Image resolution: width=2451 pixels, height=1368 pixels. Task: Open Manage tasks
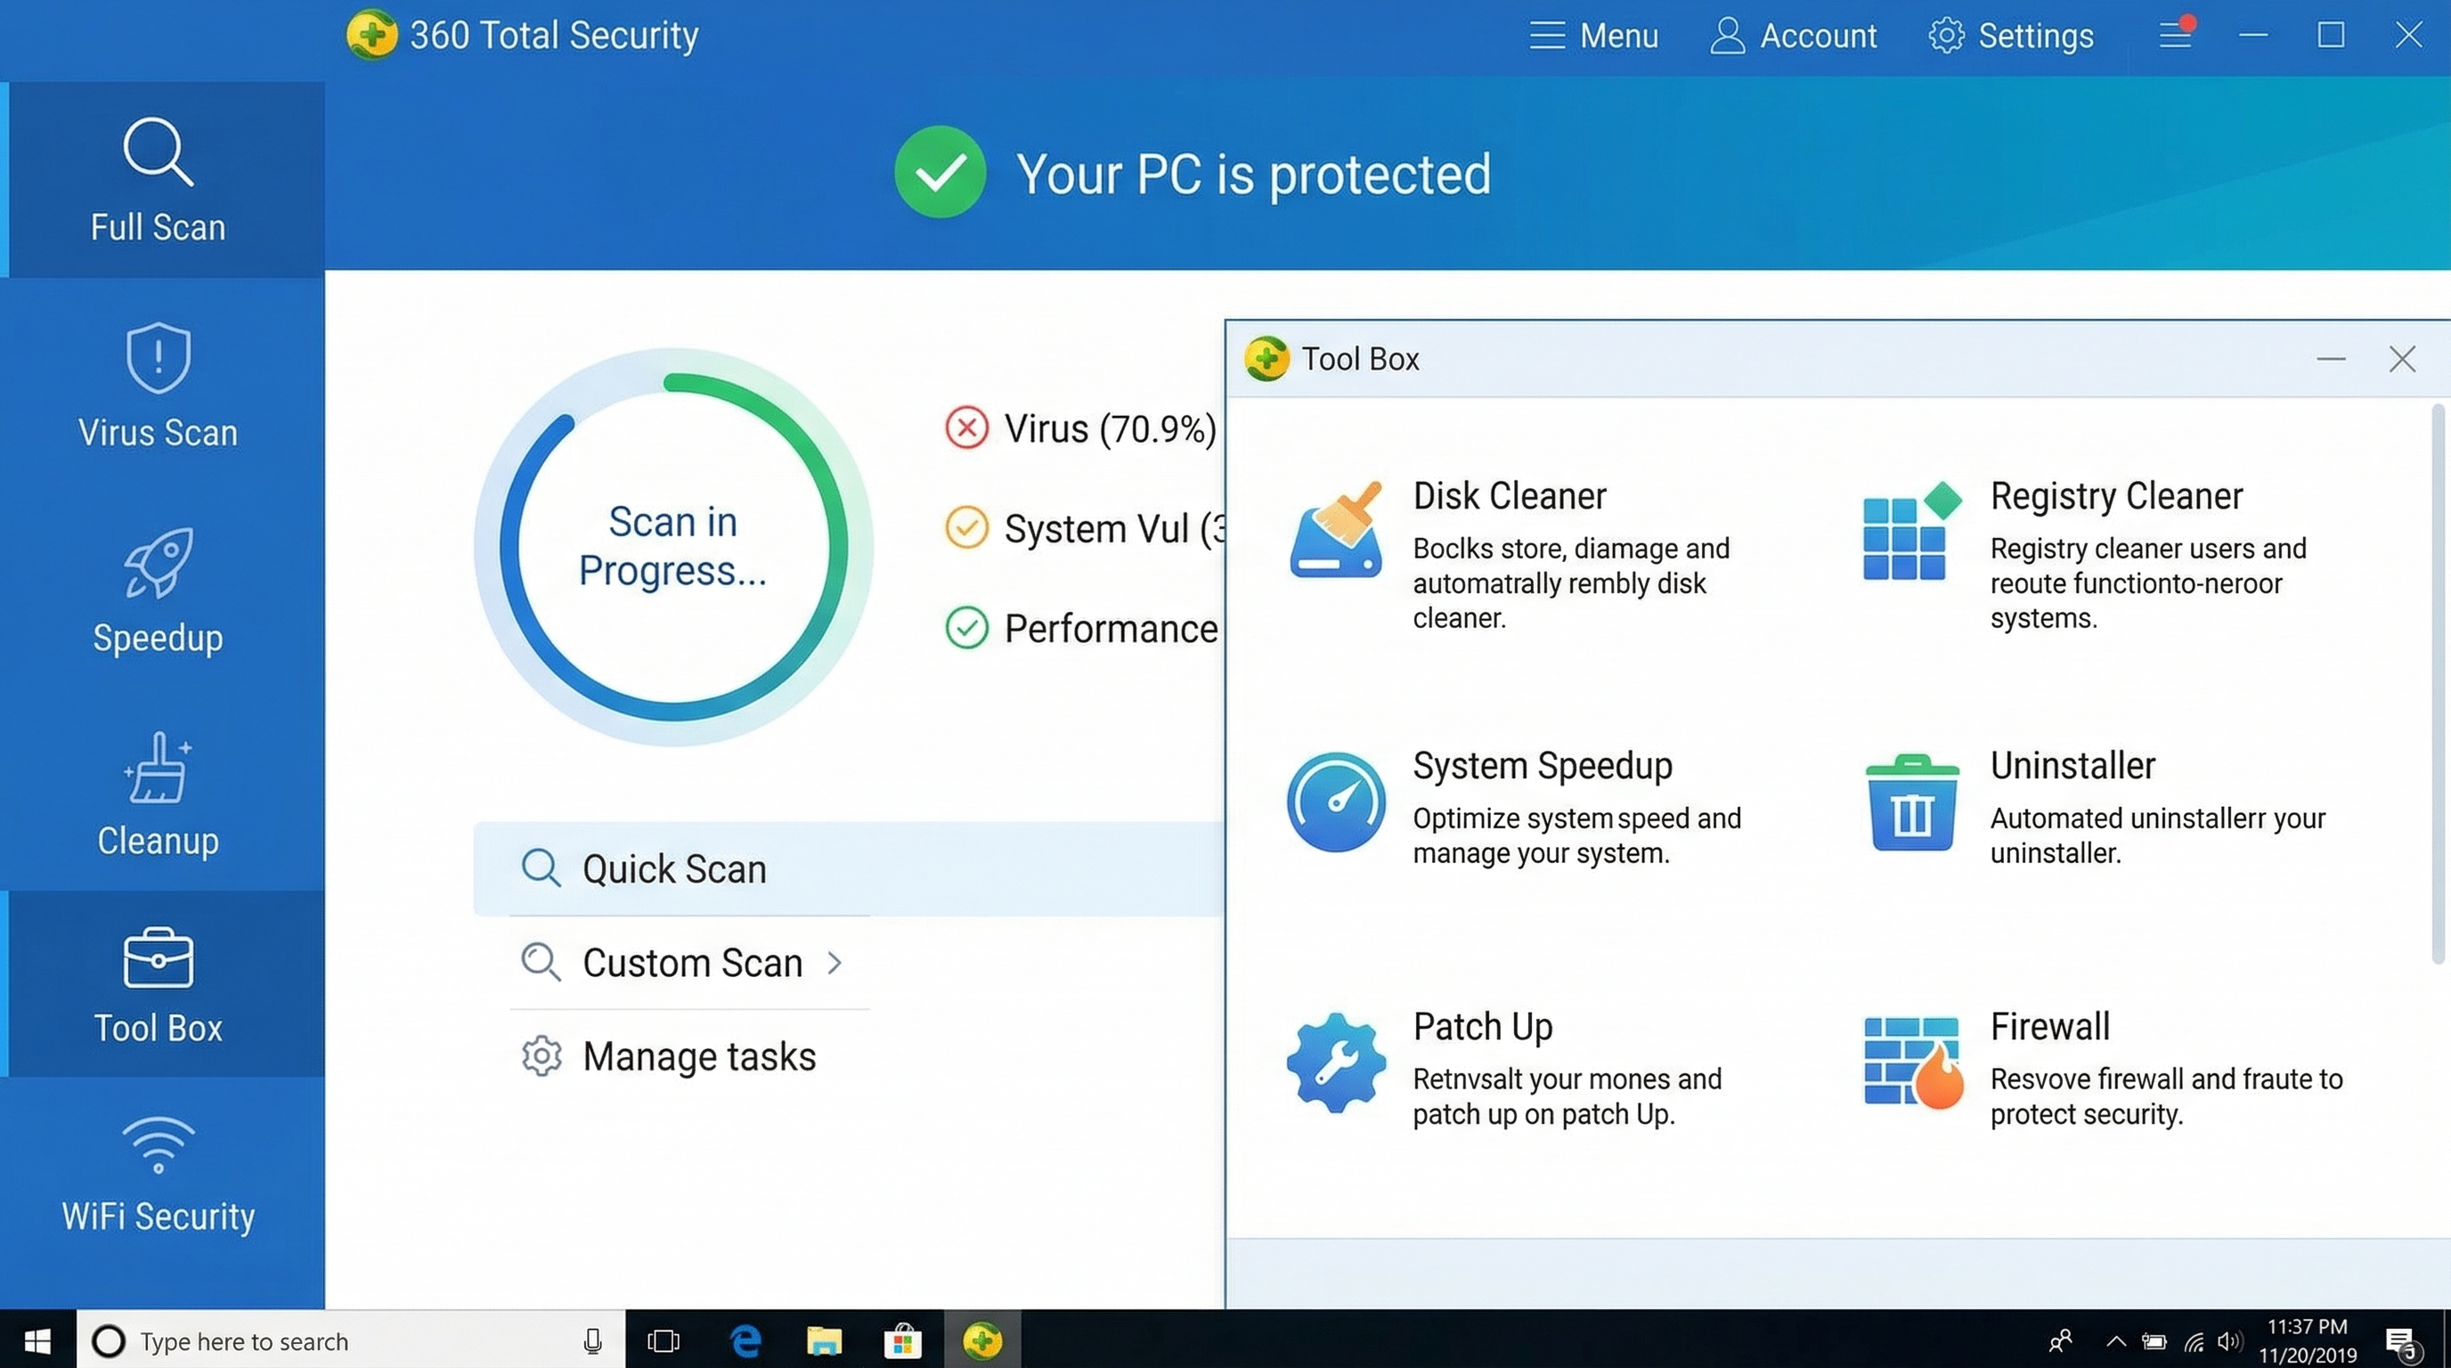tap(698, 1056)
